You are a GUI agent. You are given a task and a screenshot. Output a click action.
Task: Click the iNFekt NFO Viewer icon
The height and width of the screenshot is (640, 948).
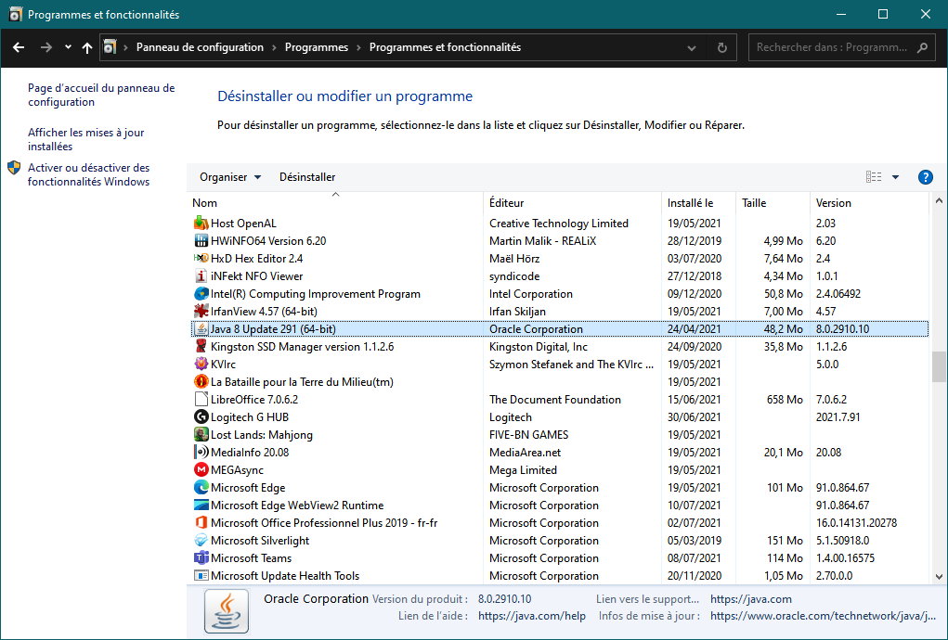click(201, 275)
